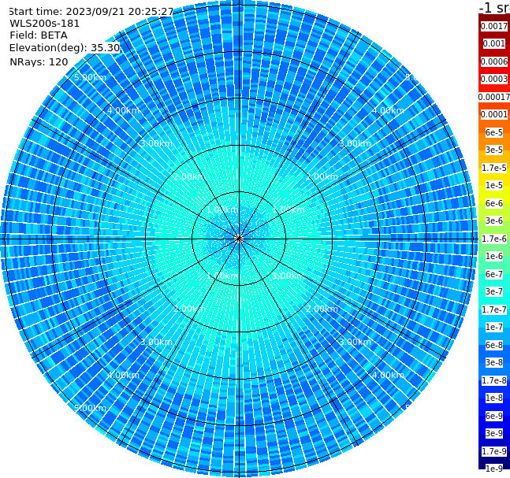This screenshot has height=478, width=510.
Task: Pick the 1e-5 colorbar tick label
Action: 494,185
